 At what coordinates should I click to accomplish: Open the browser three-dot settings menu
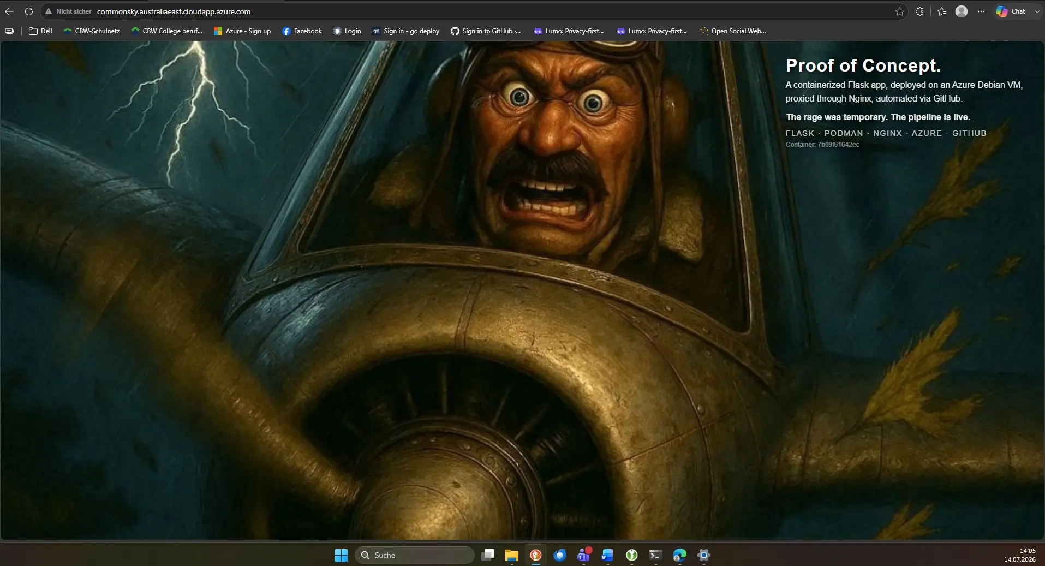pyautogui.click(x=981, y=11)
